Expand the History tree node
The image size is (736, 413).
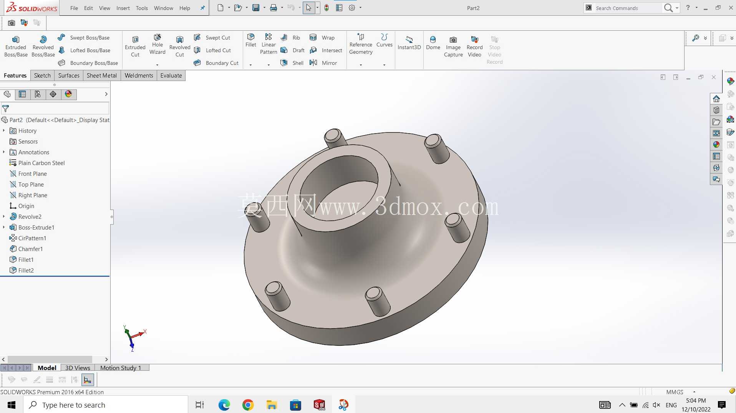[x=4, y=131]
